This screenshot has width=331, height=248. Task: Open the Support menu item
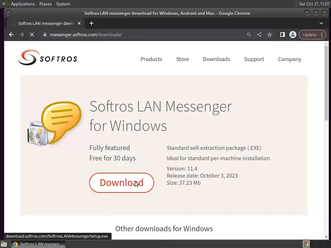point(254,59)
